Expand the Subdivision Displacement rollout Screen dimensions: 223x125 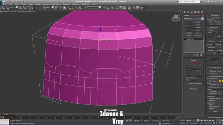215,117
